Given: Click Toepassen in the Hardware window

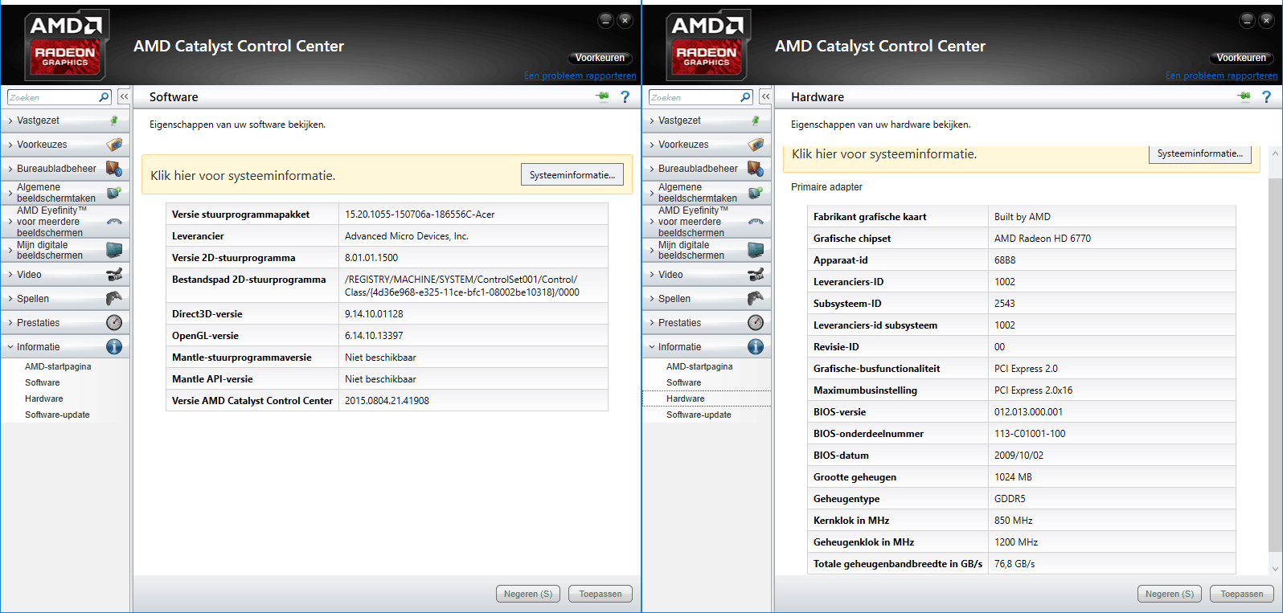Looking at the screenshot, I should [x=1242, y=594].
